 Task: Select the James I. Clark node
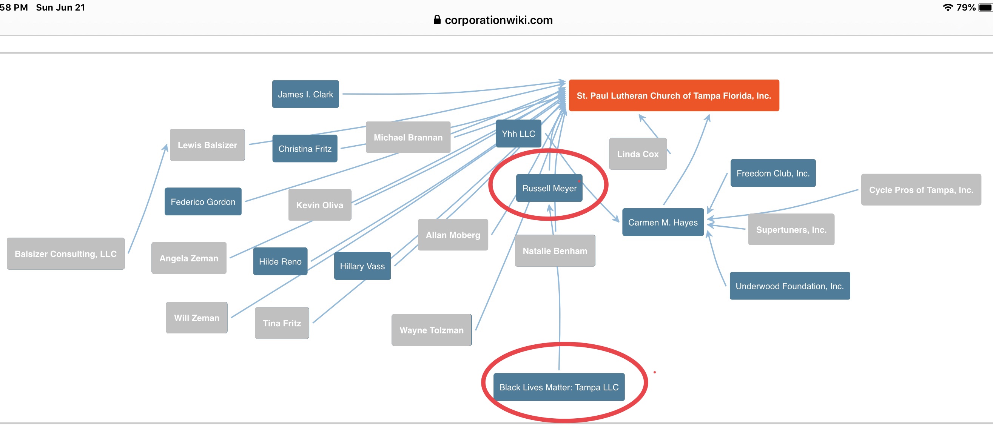point(305,94)
